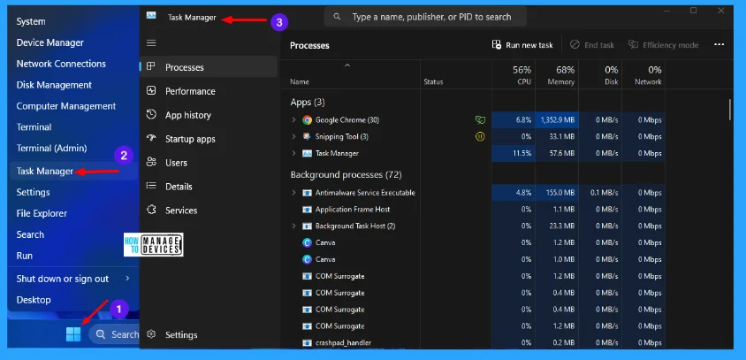Click the Run new task button
The width and height of the screenshot is (746, 360).
(x=522, y=45)
